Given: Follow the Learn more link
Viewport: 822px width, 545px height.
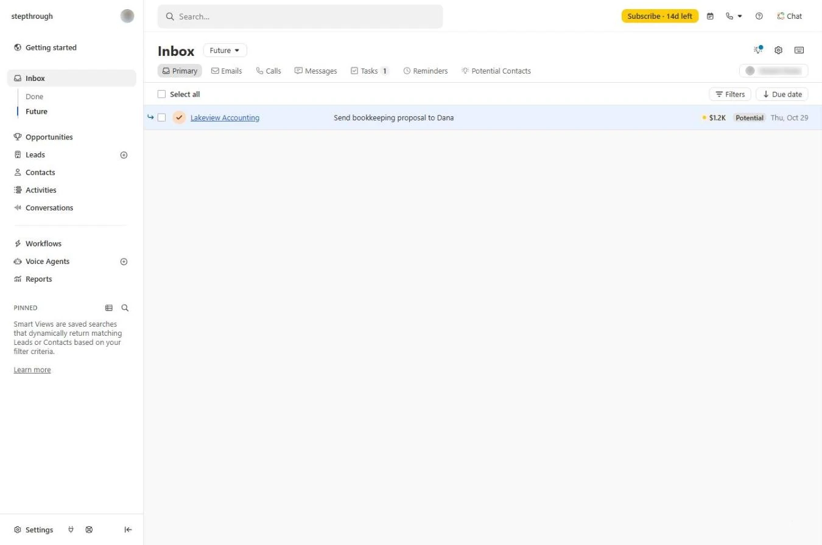Looking at the screenshot, I should [x=32, y=370].
